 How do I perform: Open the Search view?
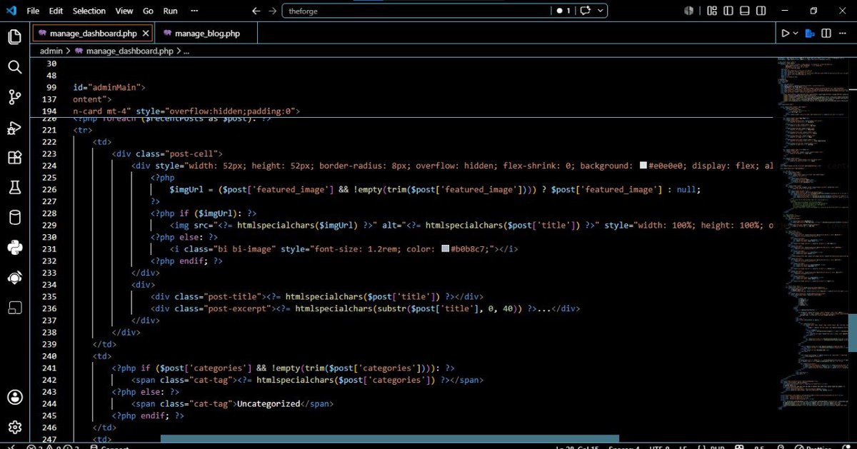[x=14, y=67]
